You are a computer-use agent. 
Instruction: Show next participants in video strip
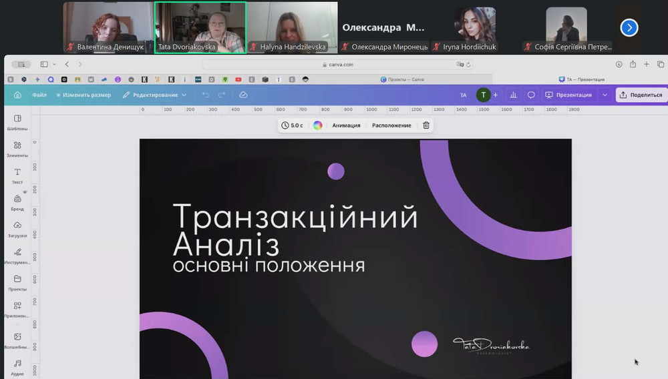pos(629,27)
